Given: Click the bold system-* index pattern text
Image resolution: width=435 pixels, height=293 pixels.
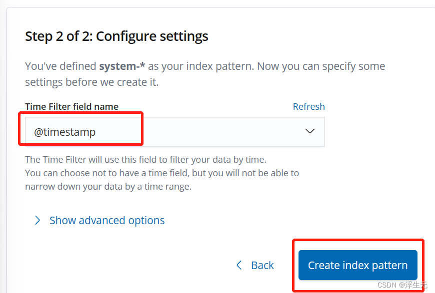Looking at the screenshot, I should pos(122,66).
